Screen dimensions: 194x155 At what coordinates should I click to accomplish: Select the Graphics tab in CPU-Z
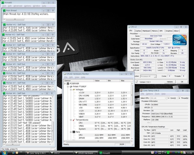(169, 31)
